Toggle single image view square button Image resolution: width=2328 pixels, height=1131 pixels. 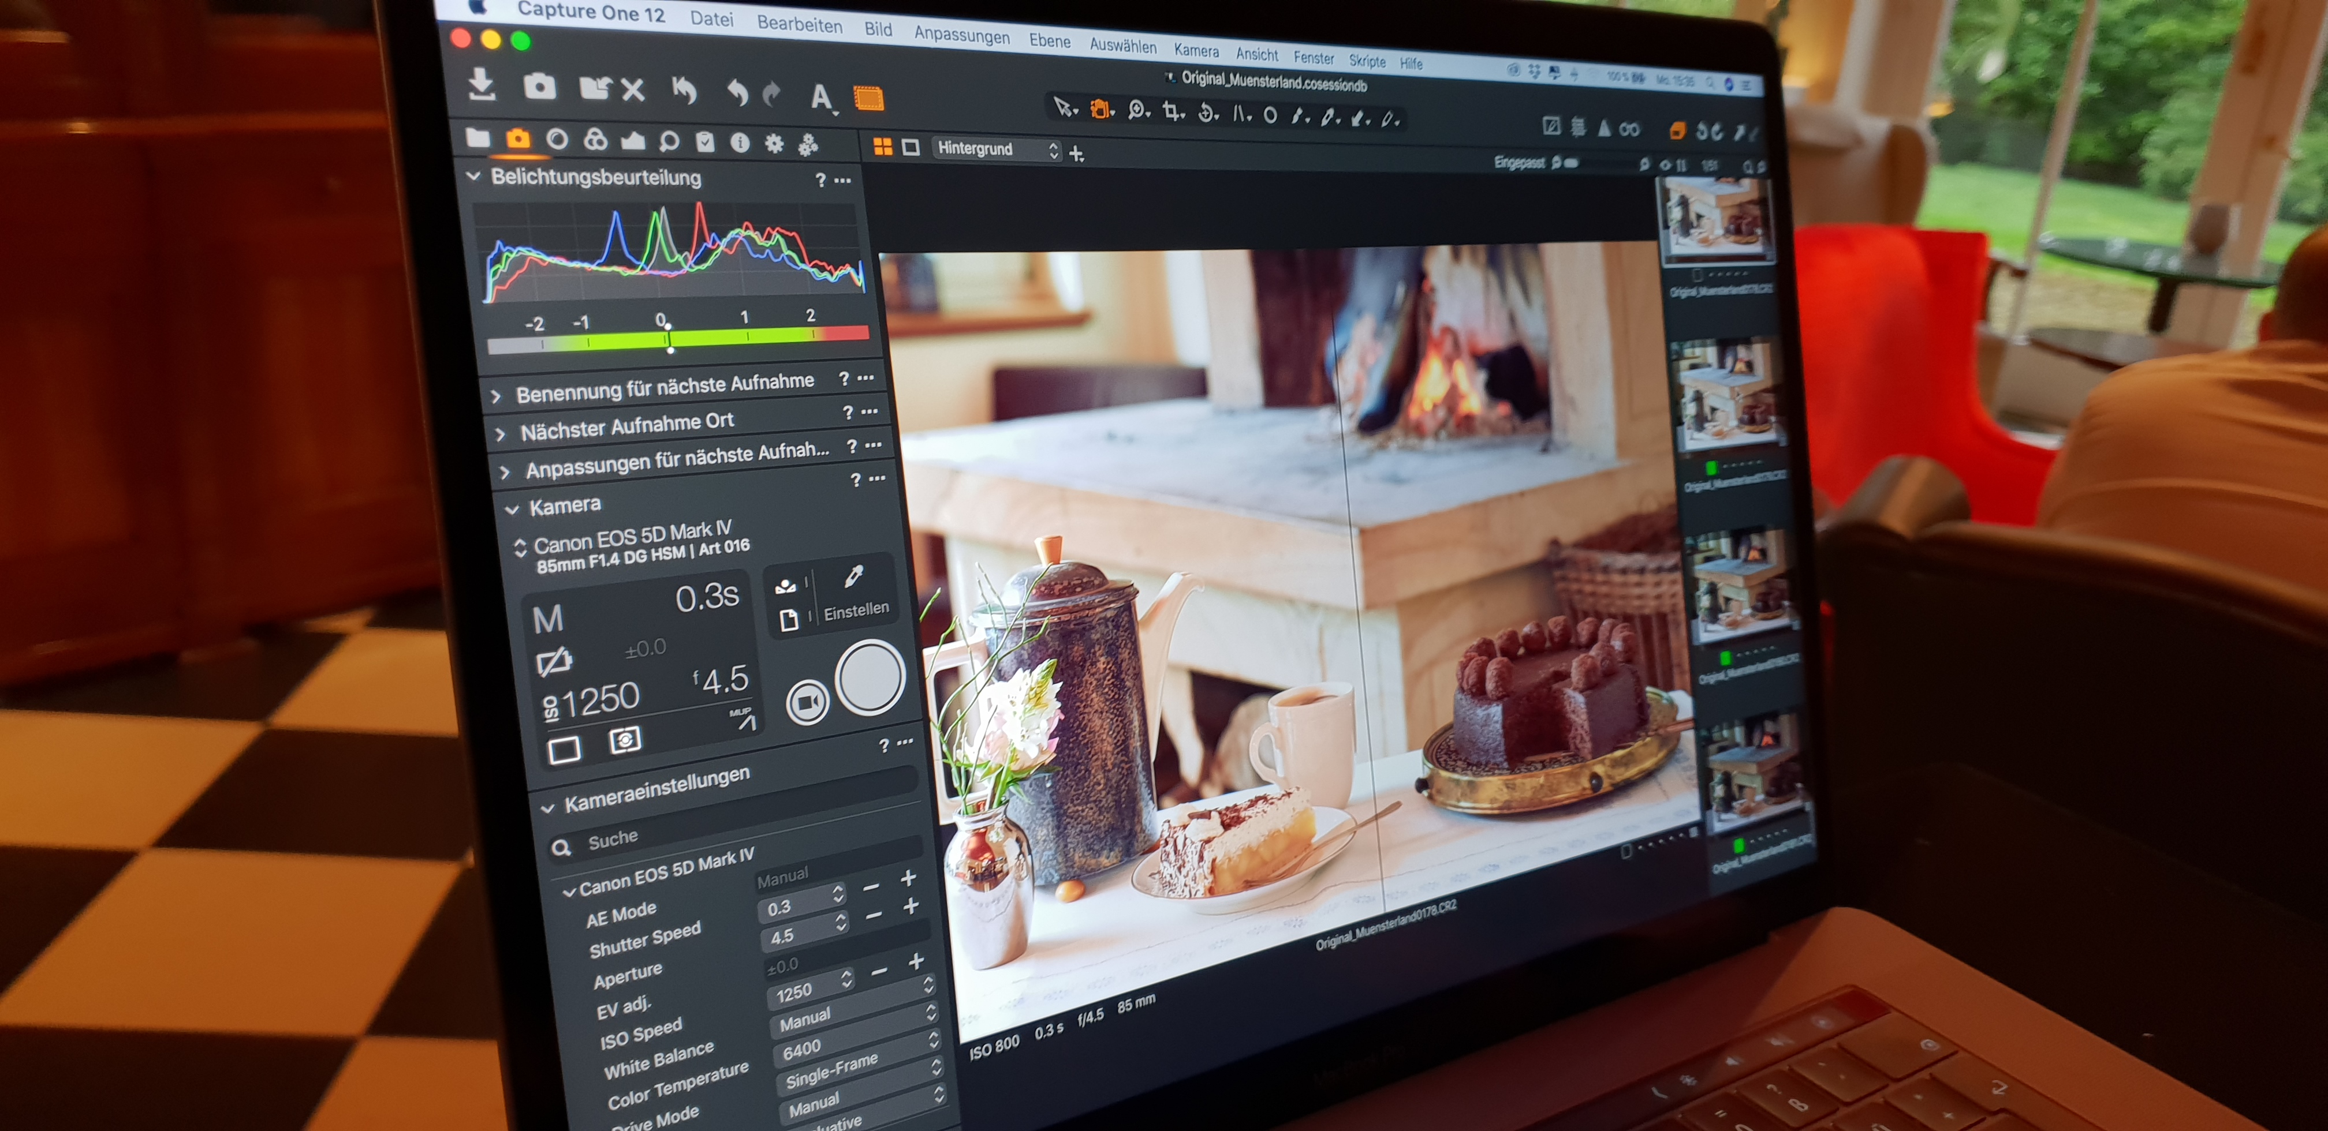click(x=911, y=147)
